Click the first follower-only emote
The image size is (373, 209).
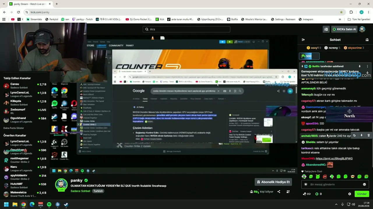[x=304, y=176]
